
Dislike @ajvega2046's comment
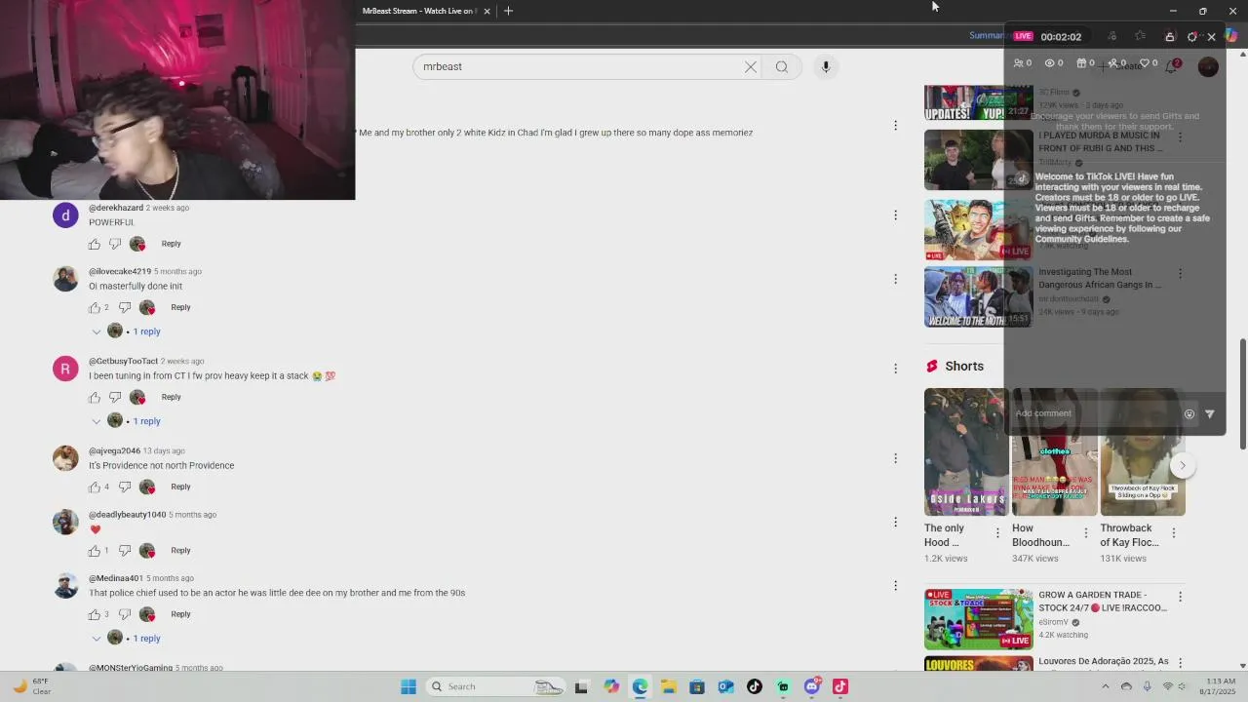[125, 487]
